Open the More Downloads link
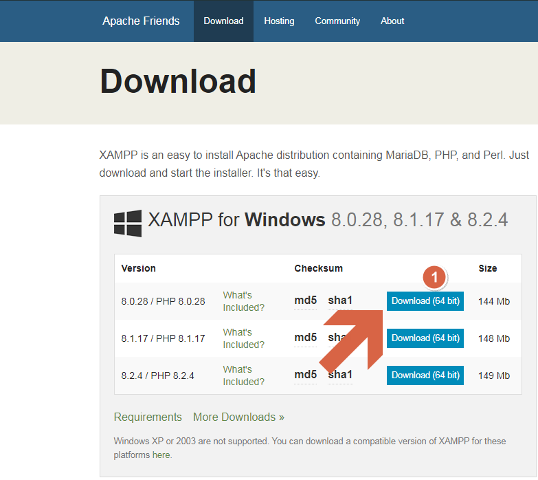The height and width of the screenshot is (480, 538). pos(238,417)
